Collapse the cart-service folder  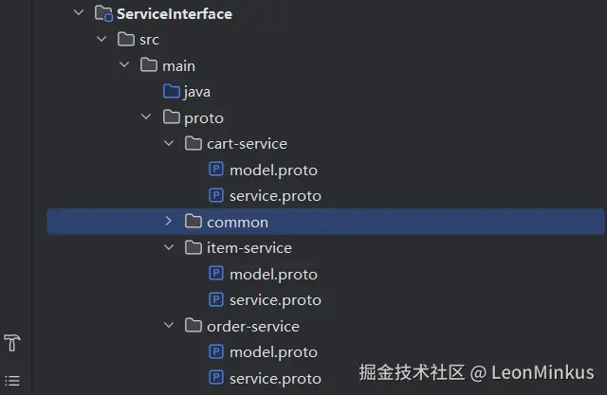(x=169, y=144)
